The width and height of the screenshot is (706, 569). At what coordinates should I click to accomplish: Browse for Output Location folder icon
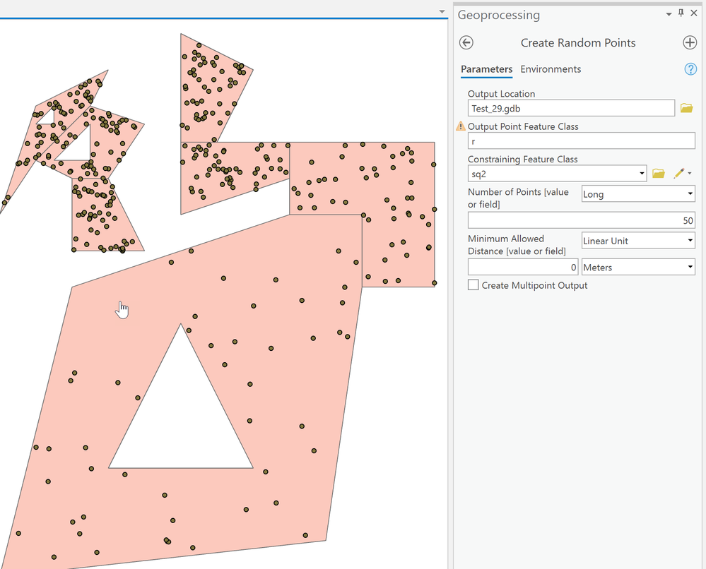click(686, 109)
